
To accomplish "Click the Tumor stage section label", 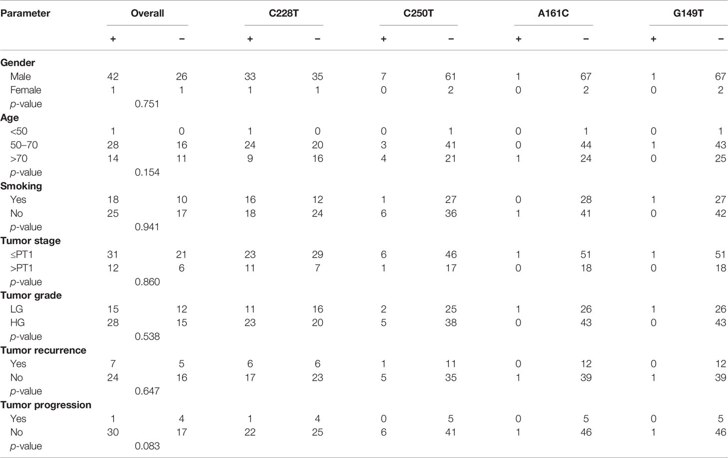I will click(30, 241).
